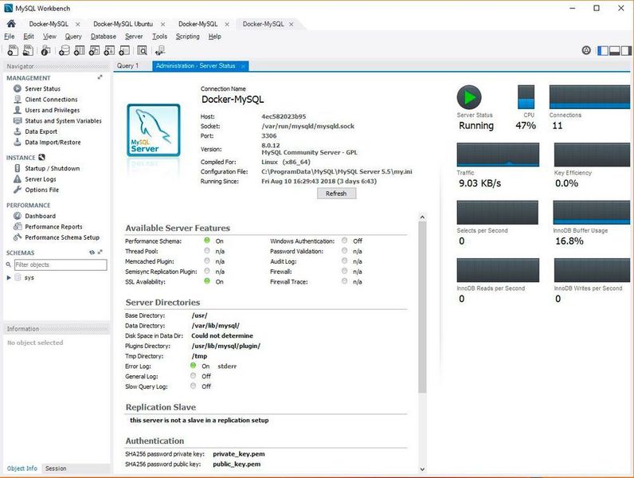Screen dimensions: 634x478
Task: Click the Create new view toolbar icon
Action: (x=94, y=50)
